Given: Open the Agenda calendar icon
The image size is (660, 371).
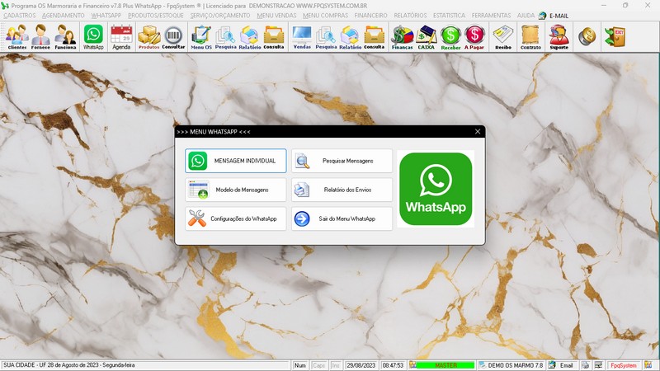Looking at the screenshot, I should tap(121, 36).
